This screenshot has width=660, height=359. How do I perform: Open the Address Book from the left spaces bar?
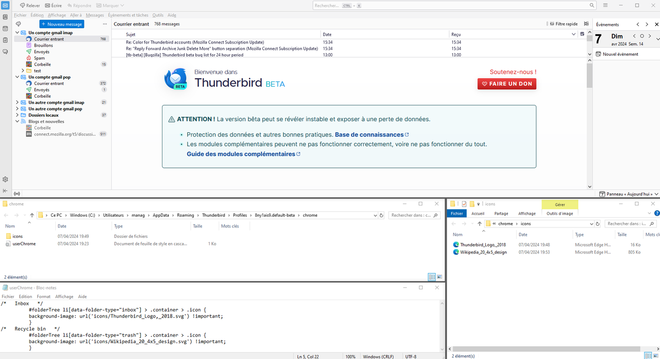(5, 17)
